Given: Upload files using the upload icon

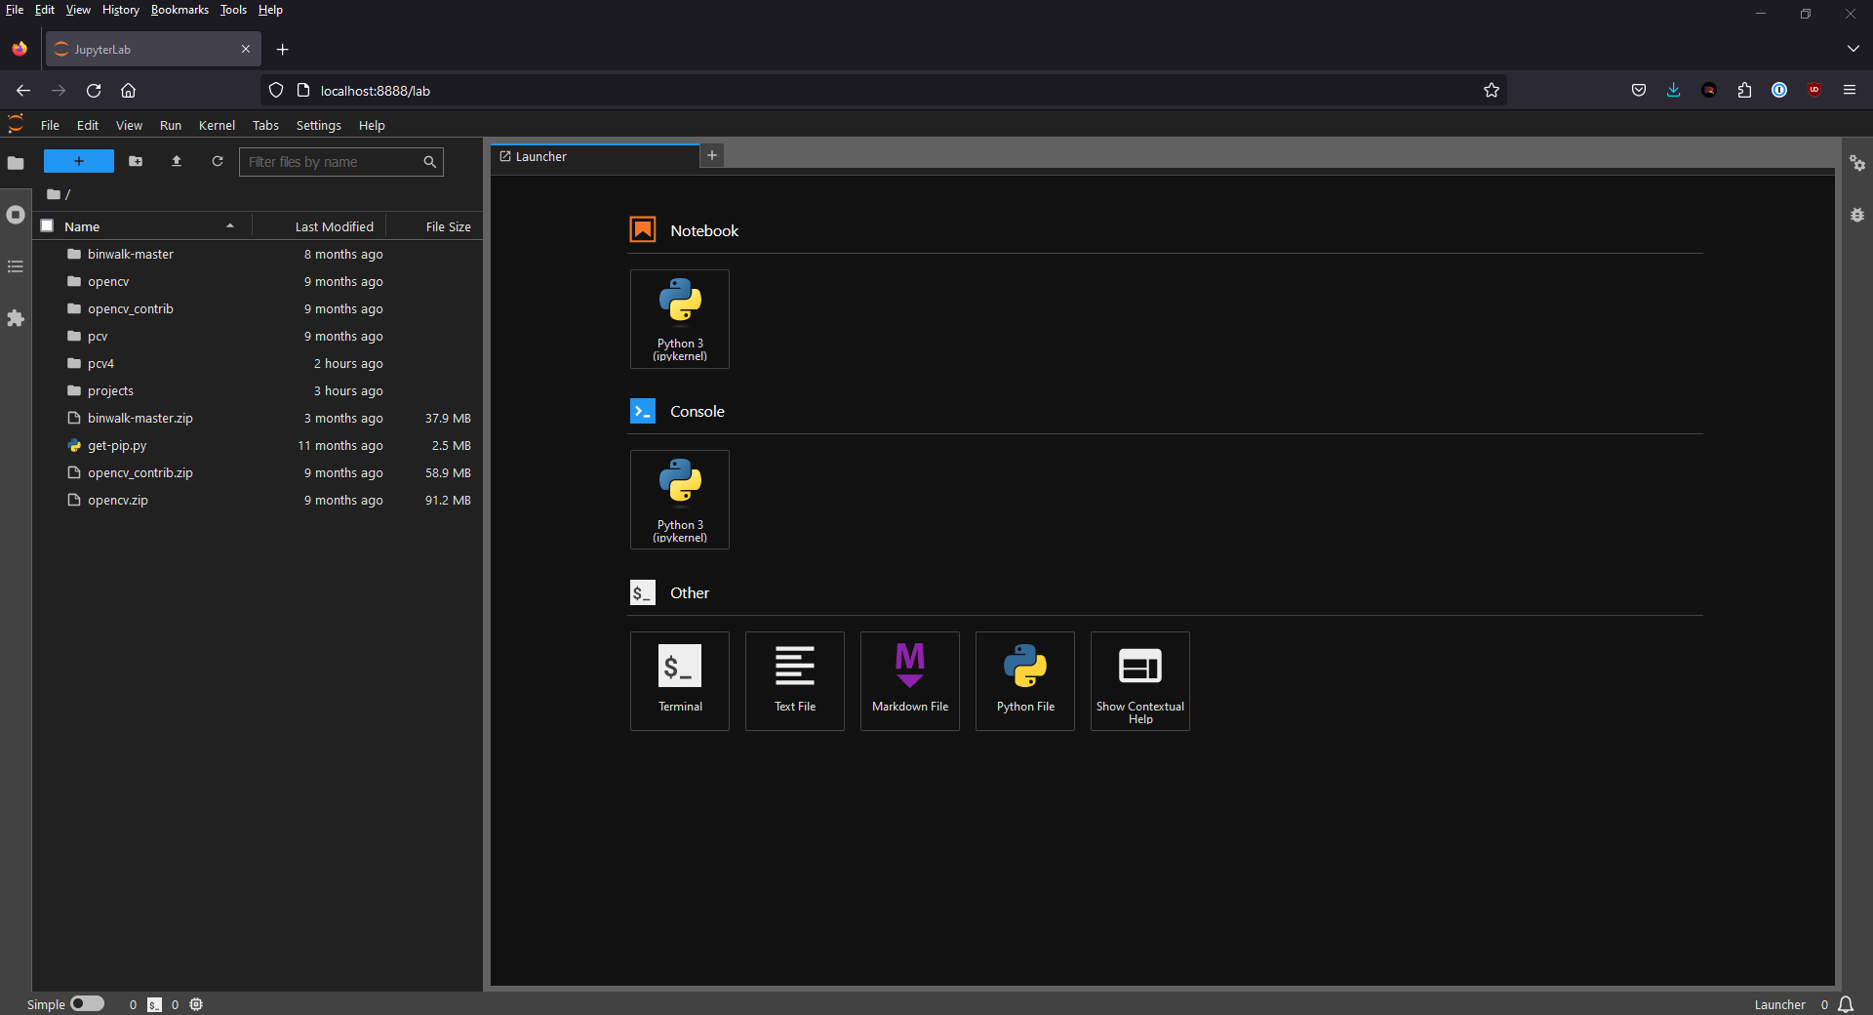Looking at the screenshot, I should click(176, 161).
